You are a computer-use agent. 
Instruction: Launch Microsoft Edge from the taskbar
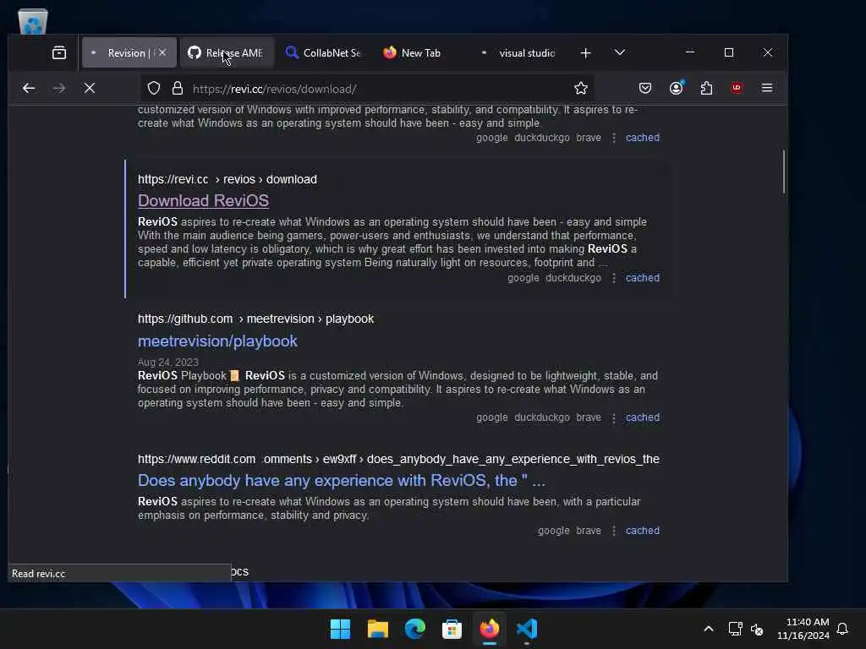click(x=414, y=629)
